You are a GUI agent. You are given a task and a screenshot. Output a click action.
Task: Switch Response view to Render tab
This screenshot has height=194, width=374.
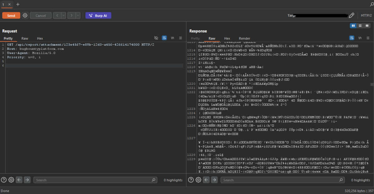(245, 38)
